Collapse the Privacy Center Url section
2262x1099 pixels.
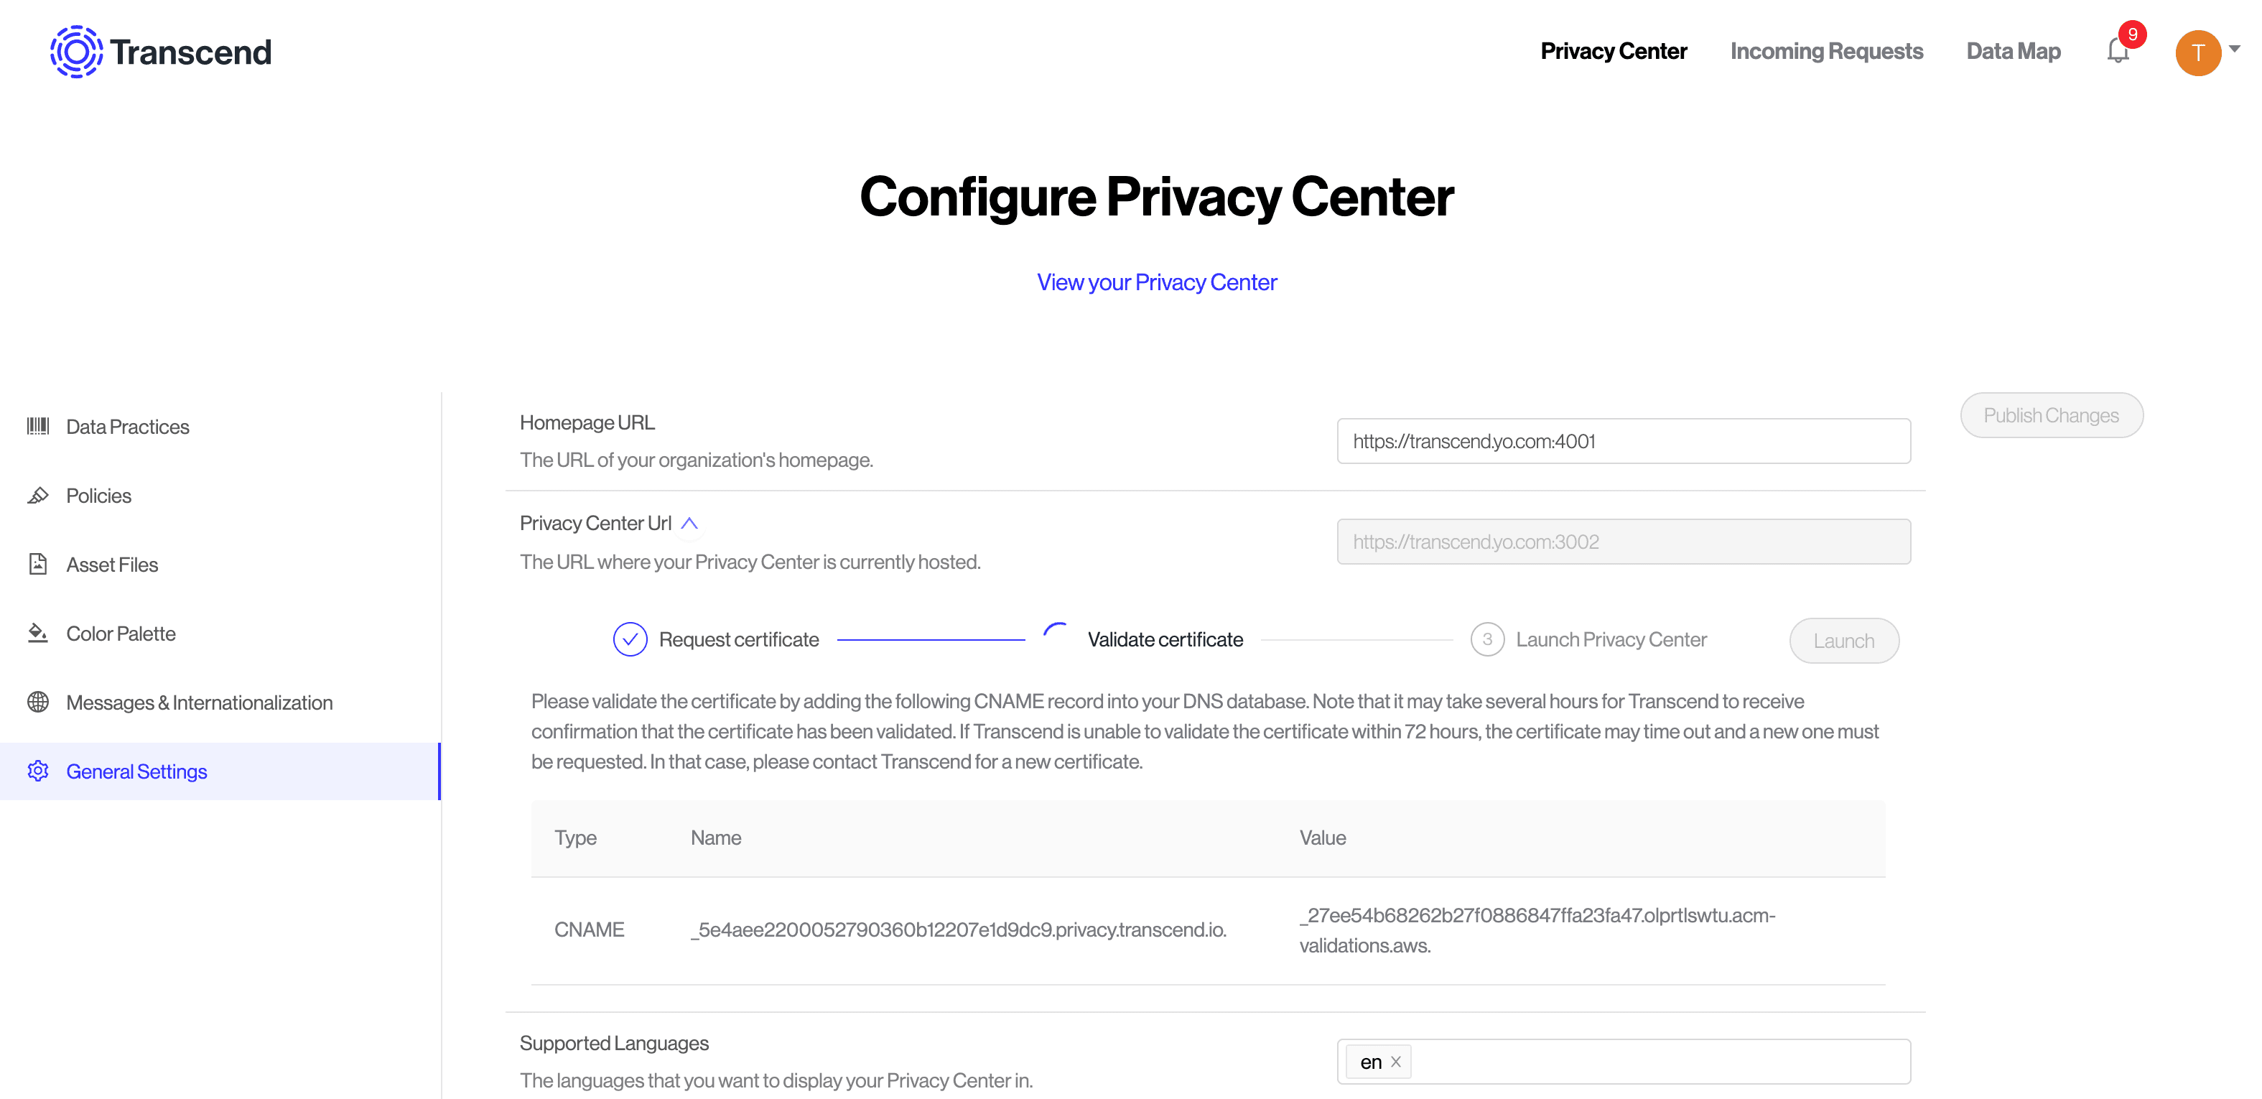[x=690, y=523]
